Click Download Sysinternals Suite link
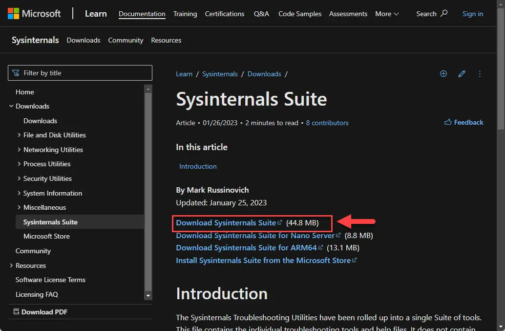Viewport: 505px width, 331px height. click(x=226, y=223)
